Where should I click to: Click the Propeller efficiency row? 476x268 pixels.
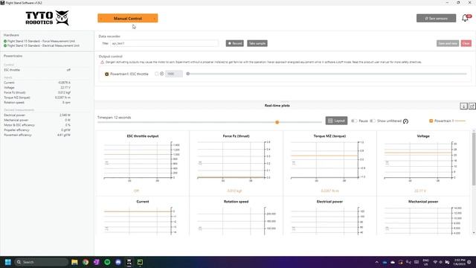37,130
